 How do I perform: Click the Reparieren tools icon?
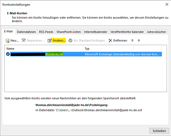[23, 40]
